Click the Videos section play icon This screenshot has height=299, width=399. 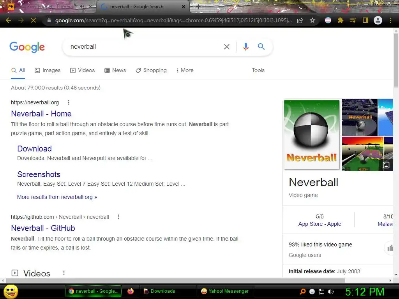click(x=15, y=273)
